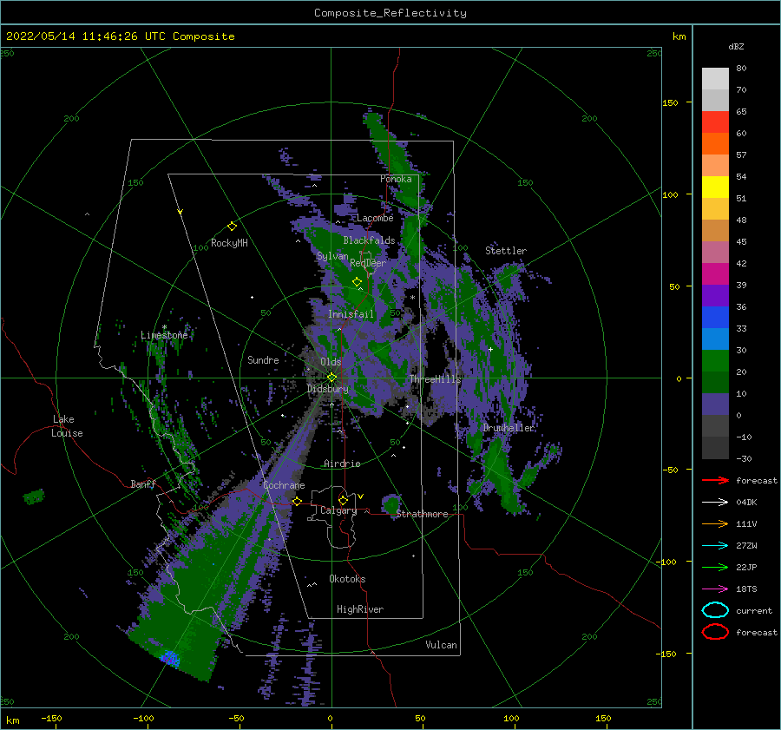This screenshot has width=781, height=730.
Task: Click the 'Airdrie' city label
Action: coord(342,464)
